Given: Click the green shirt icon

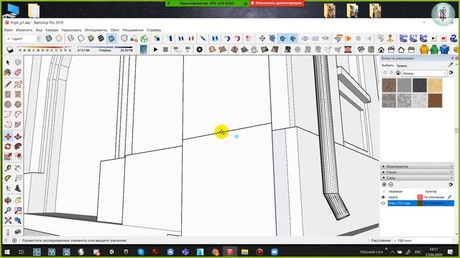Looking at the screenshot, I should point(434,49).
